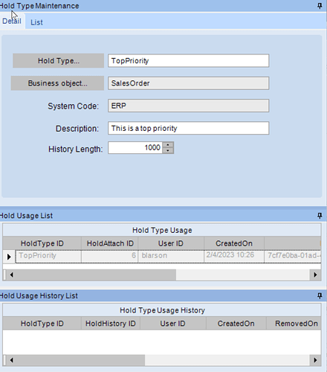
Task: Click left arrow of Hold Type Usage scrollbar
Action: (11, 275)
